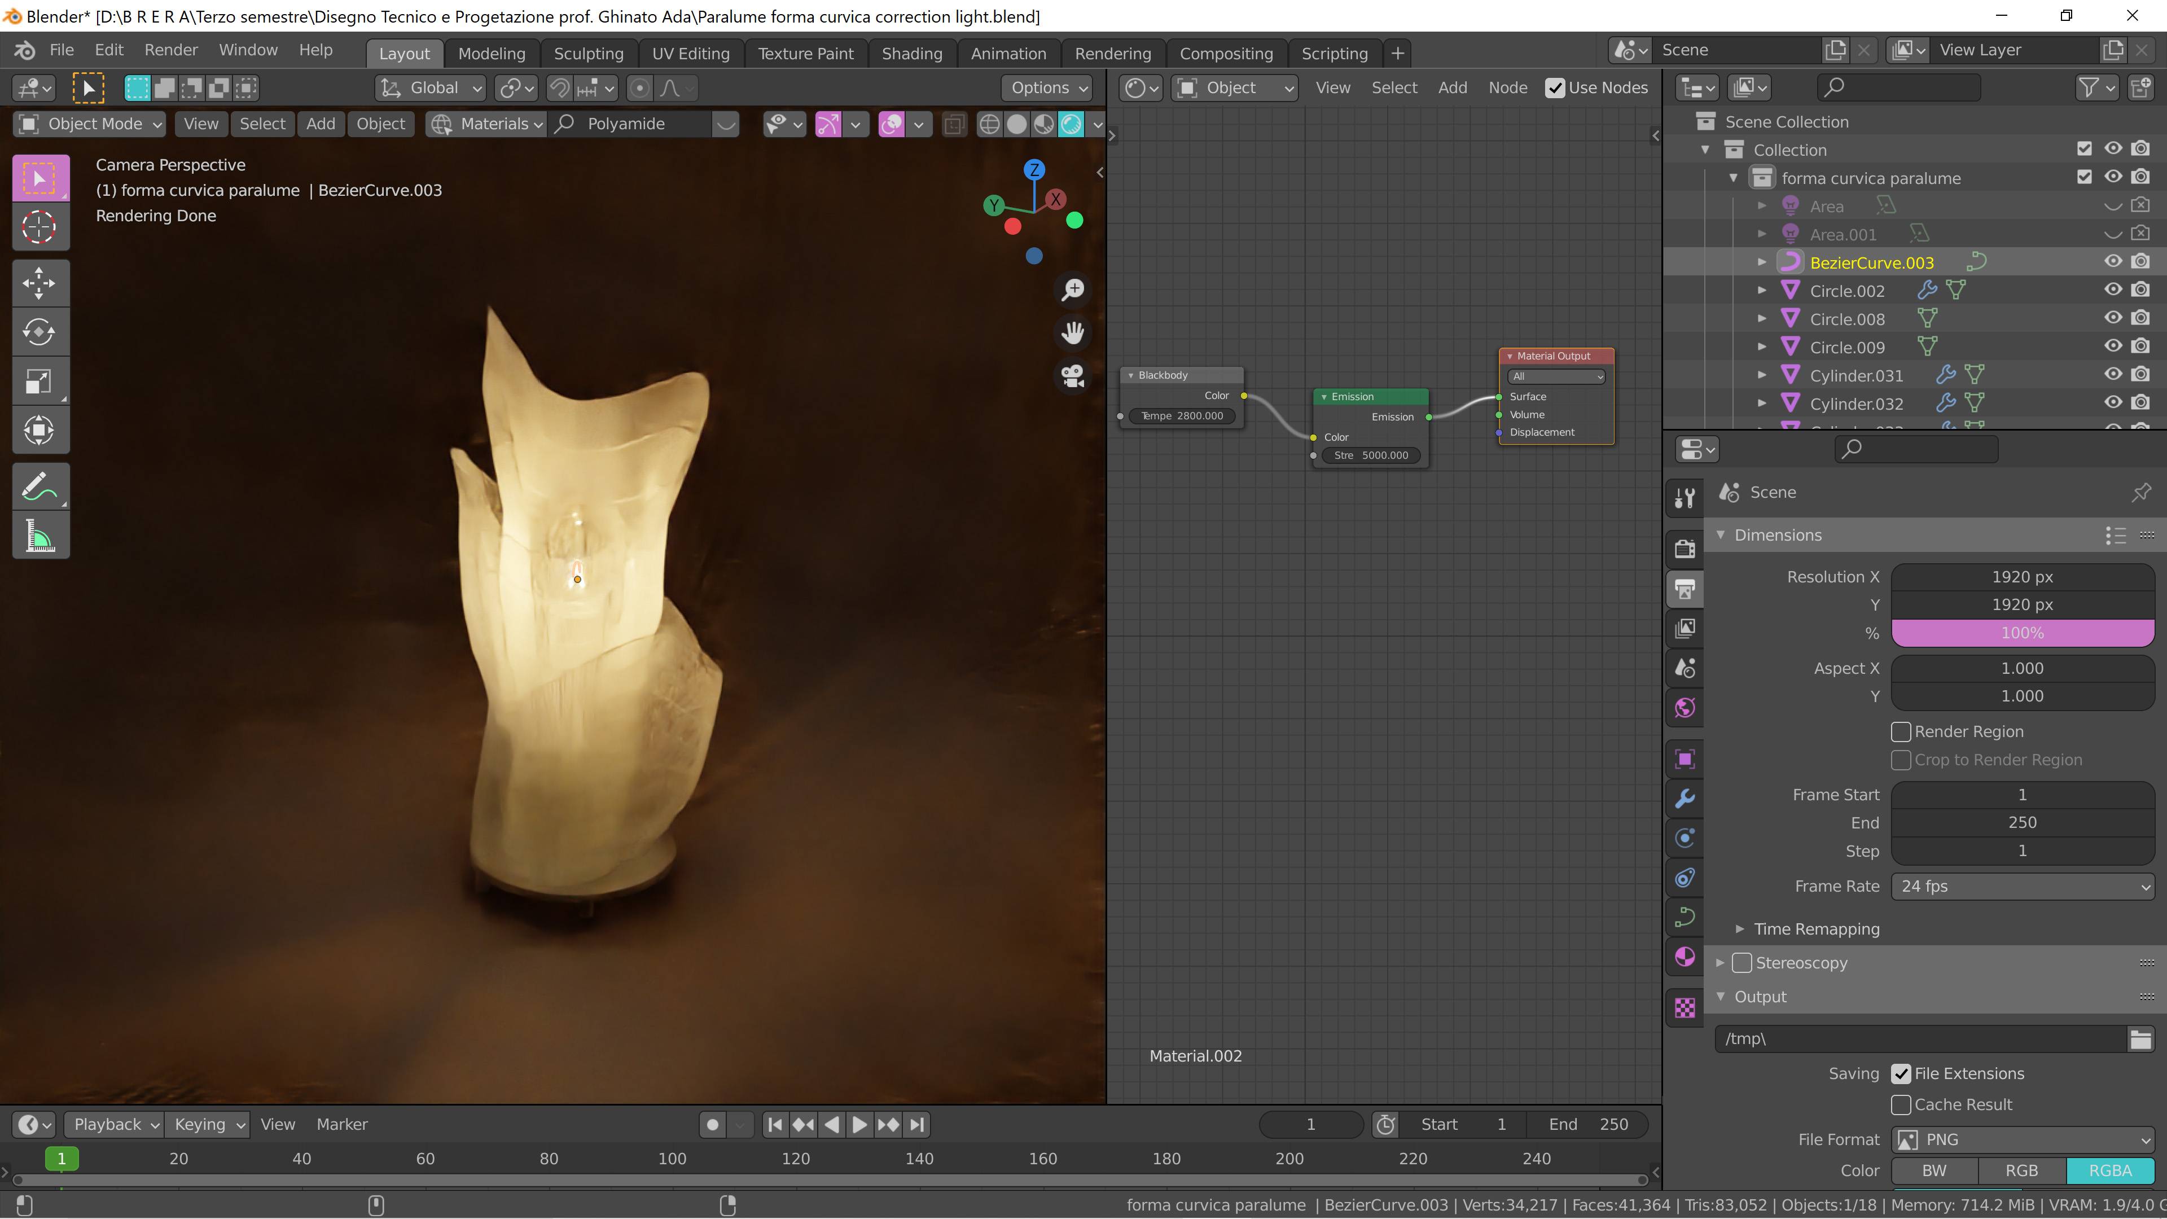Browse the output folder icon

click(2140, 1039)
